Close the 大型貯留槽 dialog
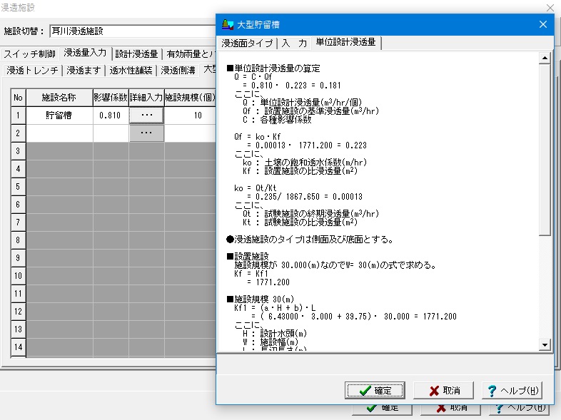Viewport: 561px width, 420px height. pos(542,24)
